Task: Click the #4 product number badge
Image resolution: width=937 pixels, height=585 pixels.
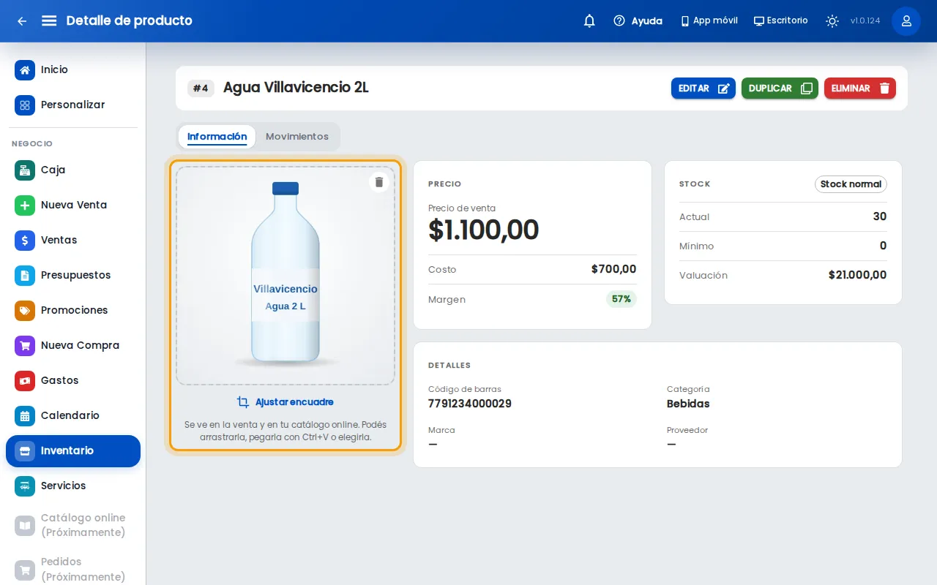Action: click(201, 88)
